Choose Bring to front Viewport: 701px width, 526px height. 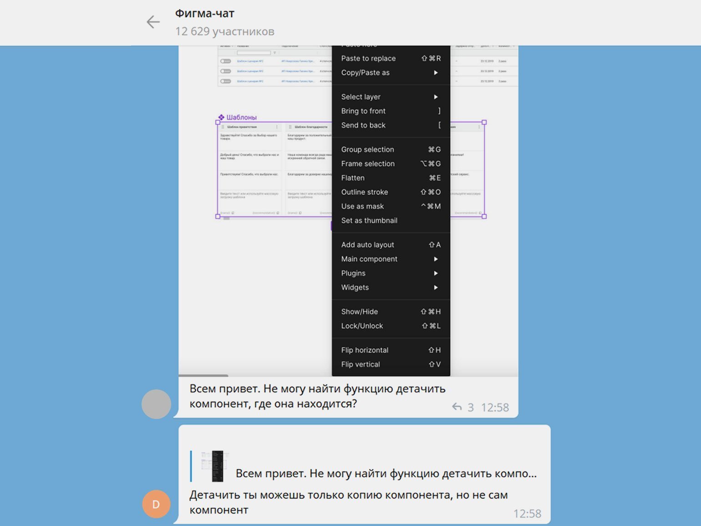391,111
